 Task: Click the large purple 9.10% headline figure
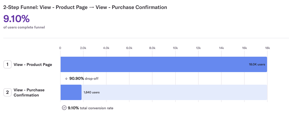[16, 19]
